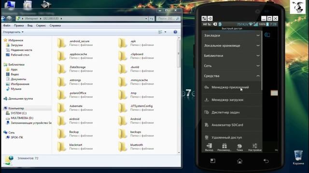Open Диспетчер задач

click(232, 112)
